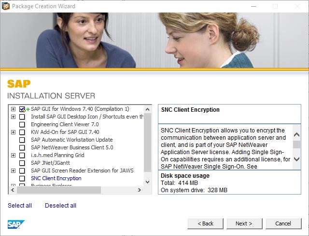Click description panel scroll down arrow
309x236 pixels.
[296, 159]
